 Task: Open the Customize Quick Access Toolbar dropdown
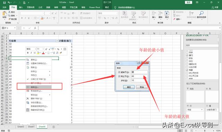click(x=28, y=2)
